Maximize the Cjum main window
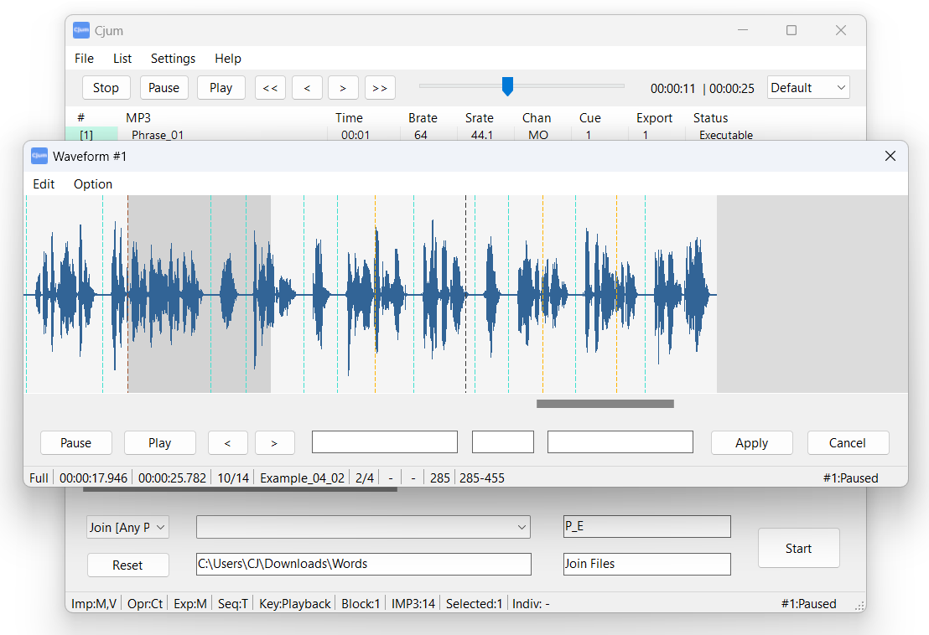 coord(791,30)
